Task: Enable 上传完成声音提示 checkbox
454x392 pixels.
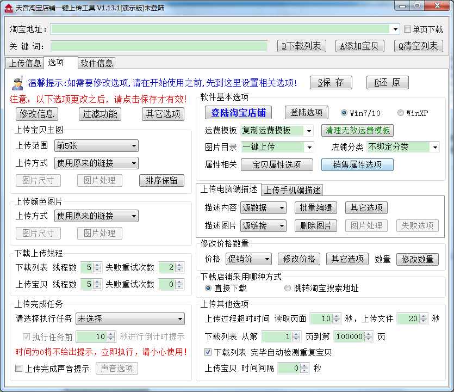Action: pos(19,368)
